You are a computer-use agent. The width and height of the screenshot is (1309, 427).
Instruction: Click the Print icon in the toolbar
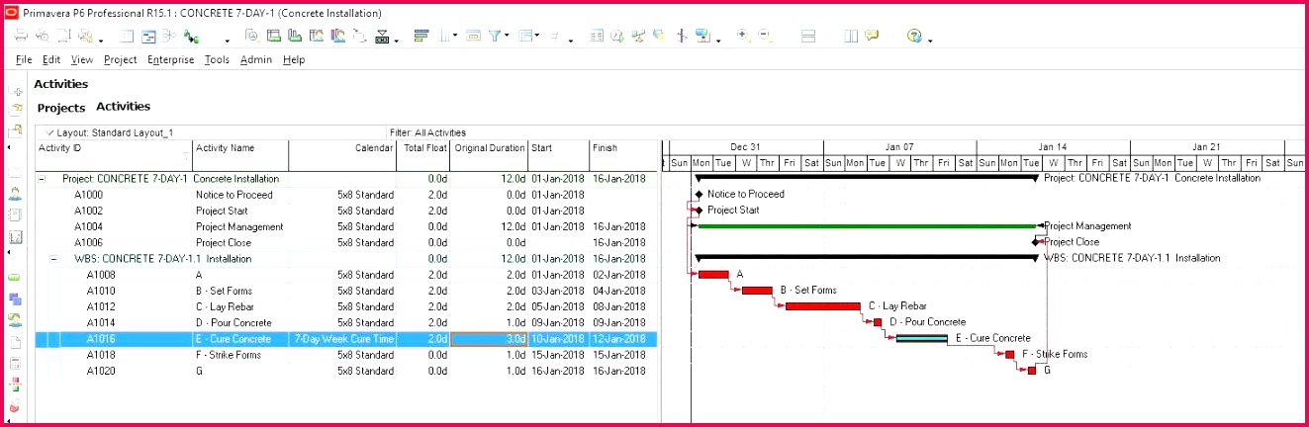point(21,37)
